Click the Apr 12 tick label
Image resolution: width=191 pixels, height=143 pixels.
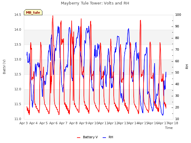pos(113,123)
